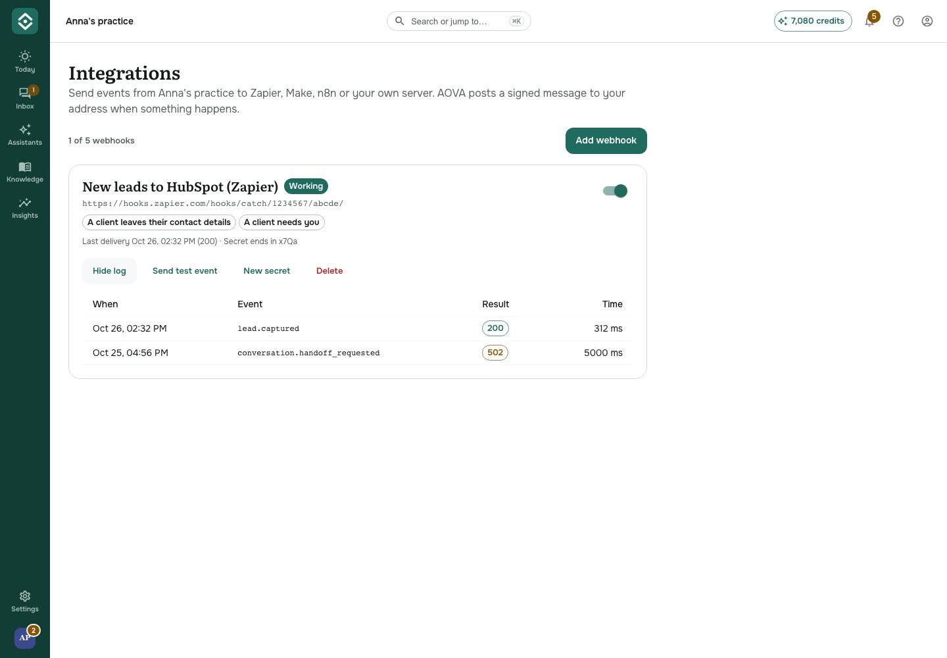Click the 'Last delivery' status line

point(189,241)
